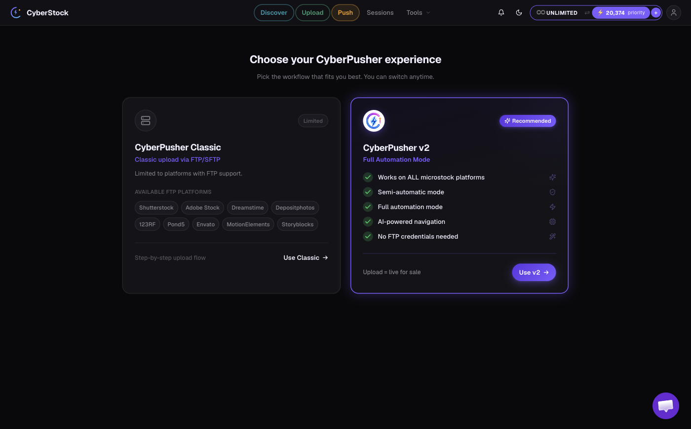691x429 pixels.
Task: Click the plus icon beside priority credits
Action: coord(655,13)
